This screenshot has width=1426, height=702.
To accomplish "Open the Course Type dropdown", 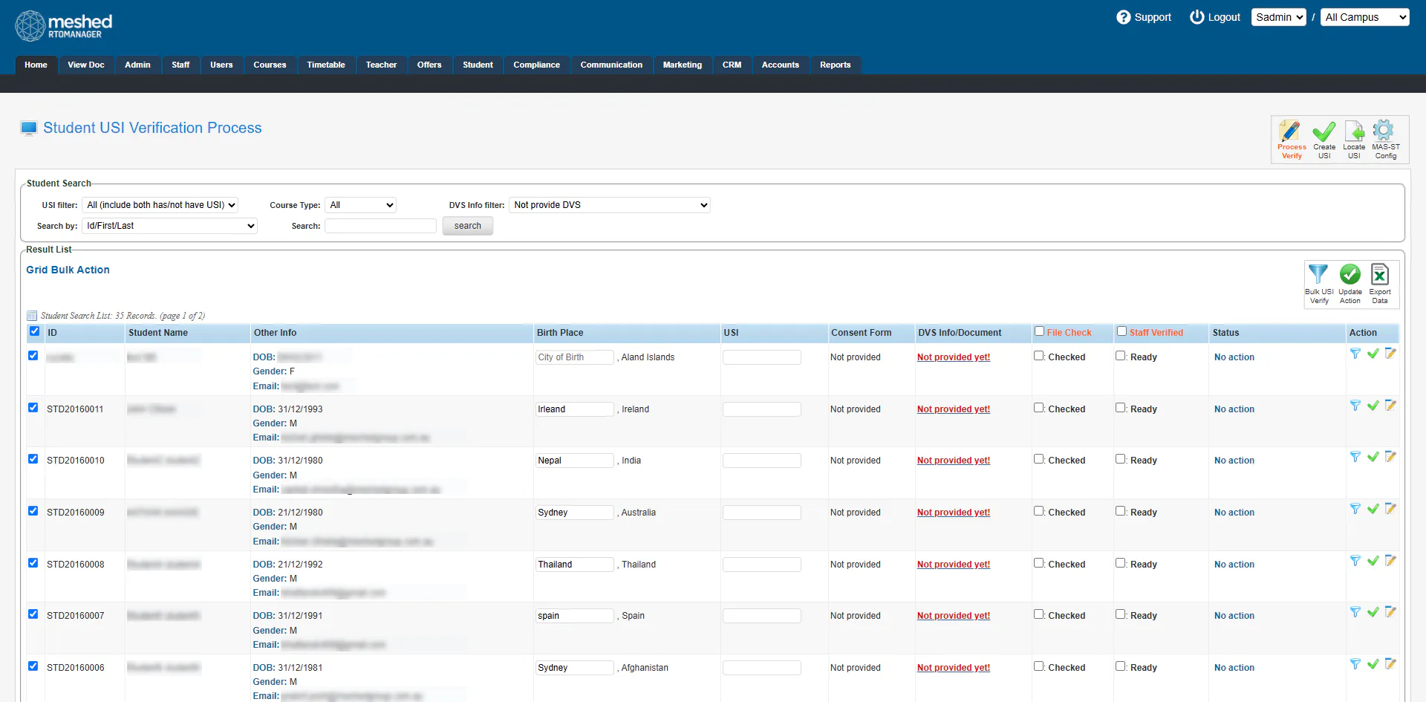I will click(x=361, y=205).
